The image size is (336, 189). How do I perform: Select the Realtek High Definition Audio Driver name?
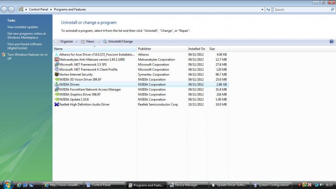pos(84,104)
